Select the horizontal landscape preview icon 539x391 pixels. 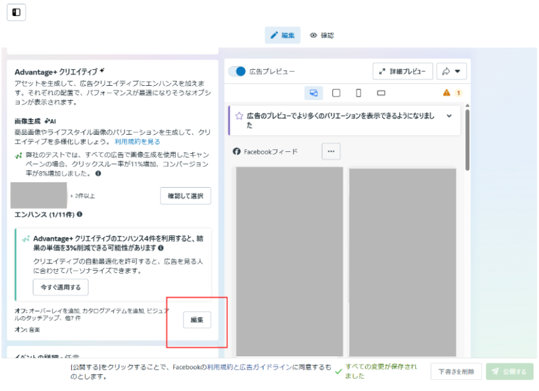point(381,93)
